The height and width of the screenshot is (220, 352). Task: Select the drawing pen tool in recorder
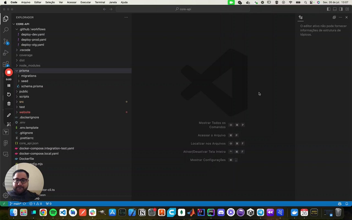click(9, 115)
